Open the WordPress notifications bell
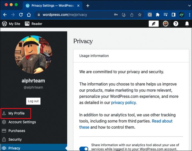192x151 pixels. coord(187,24)
